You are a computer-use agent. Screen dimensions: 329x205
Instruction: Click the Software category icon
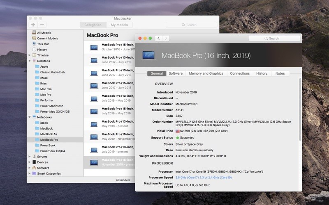(x=34, y=168)
